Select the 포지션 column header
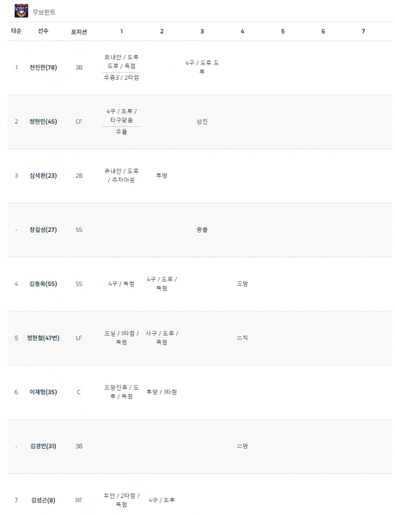The image size is (395, 515). pos(79,32)
